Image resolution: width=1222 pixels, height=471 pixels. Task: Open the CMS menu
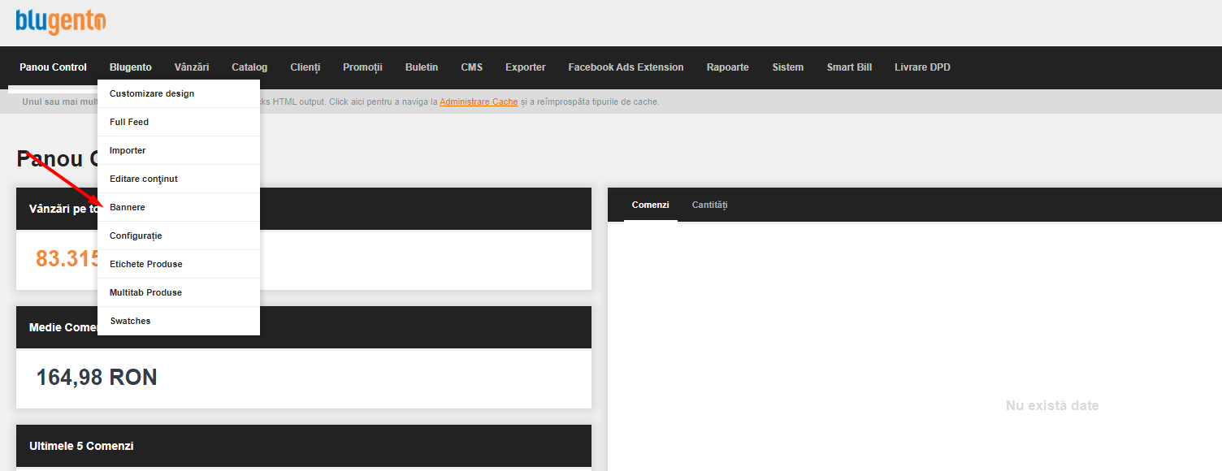click(472, 67)
